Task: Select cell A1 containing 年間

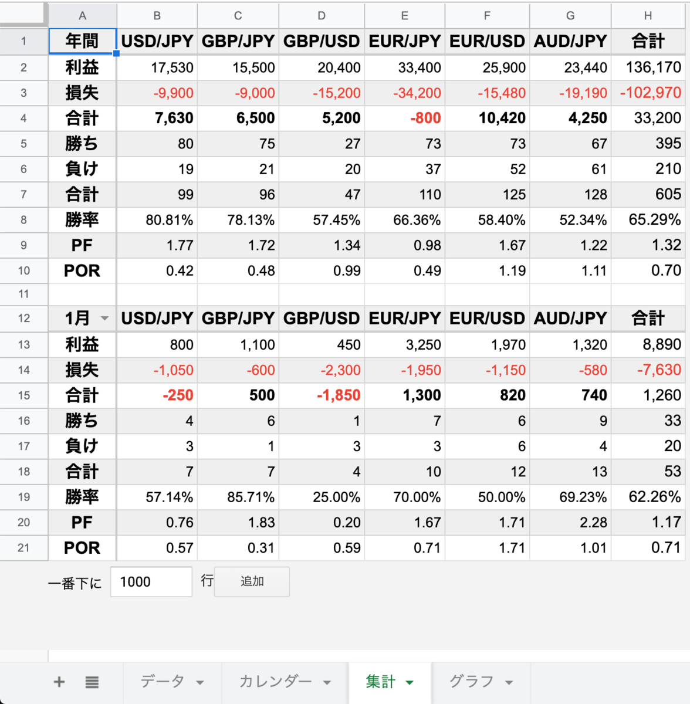Action: click(82, 41)
